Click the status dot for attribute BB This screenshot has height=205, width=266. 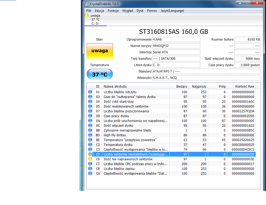click(x=90, y=130)
